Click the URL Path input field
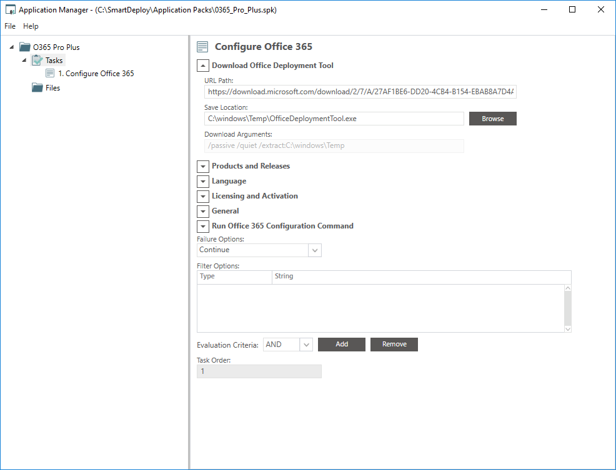 coord(360,92)
